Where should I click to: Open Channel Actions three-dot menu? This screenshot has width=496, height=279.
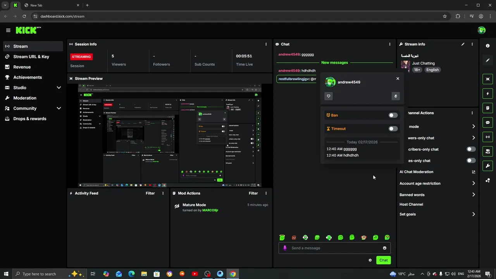pyautogui.click(x=472, y=113)
